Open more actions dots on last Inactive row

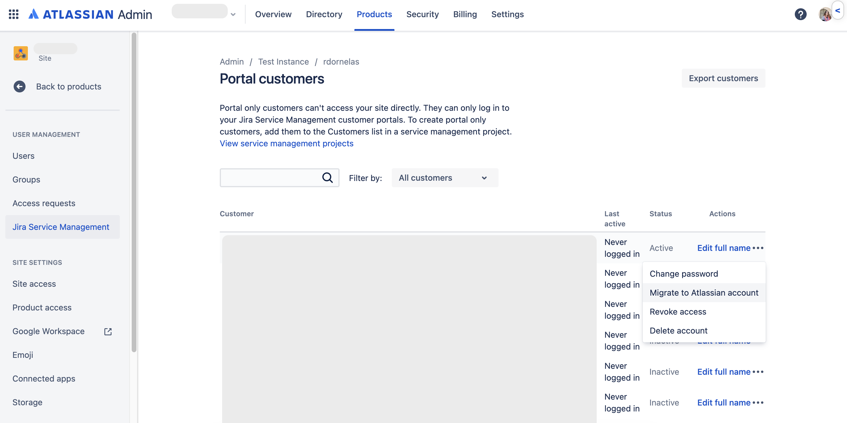(758, 403)
